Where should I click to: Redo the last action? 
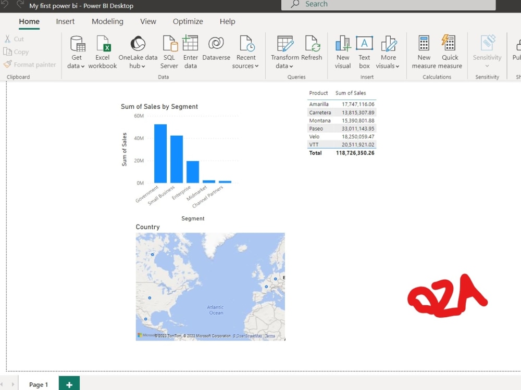pyautogui.click(x=20, y=4)
